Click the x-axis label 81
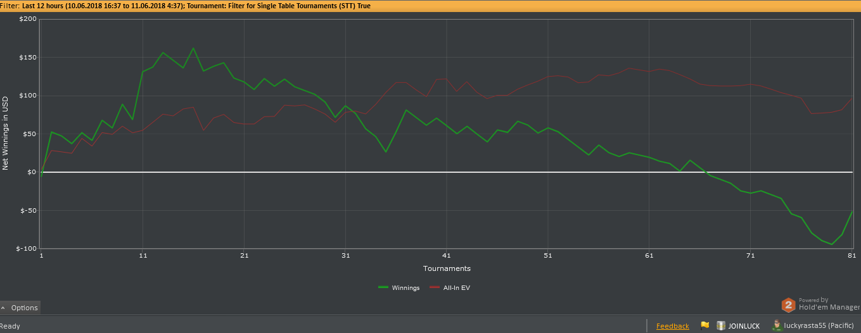Image resolution: width=861 pixels, height=333 pixels. pos(851,255)
